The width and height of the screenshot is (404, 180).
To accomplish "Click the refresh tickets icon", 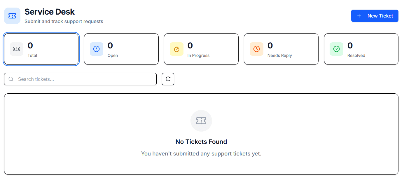I will tap(168, 79).
